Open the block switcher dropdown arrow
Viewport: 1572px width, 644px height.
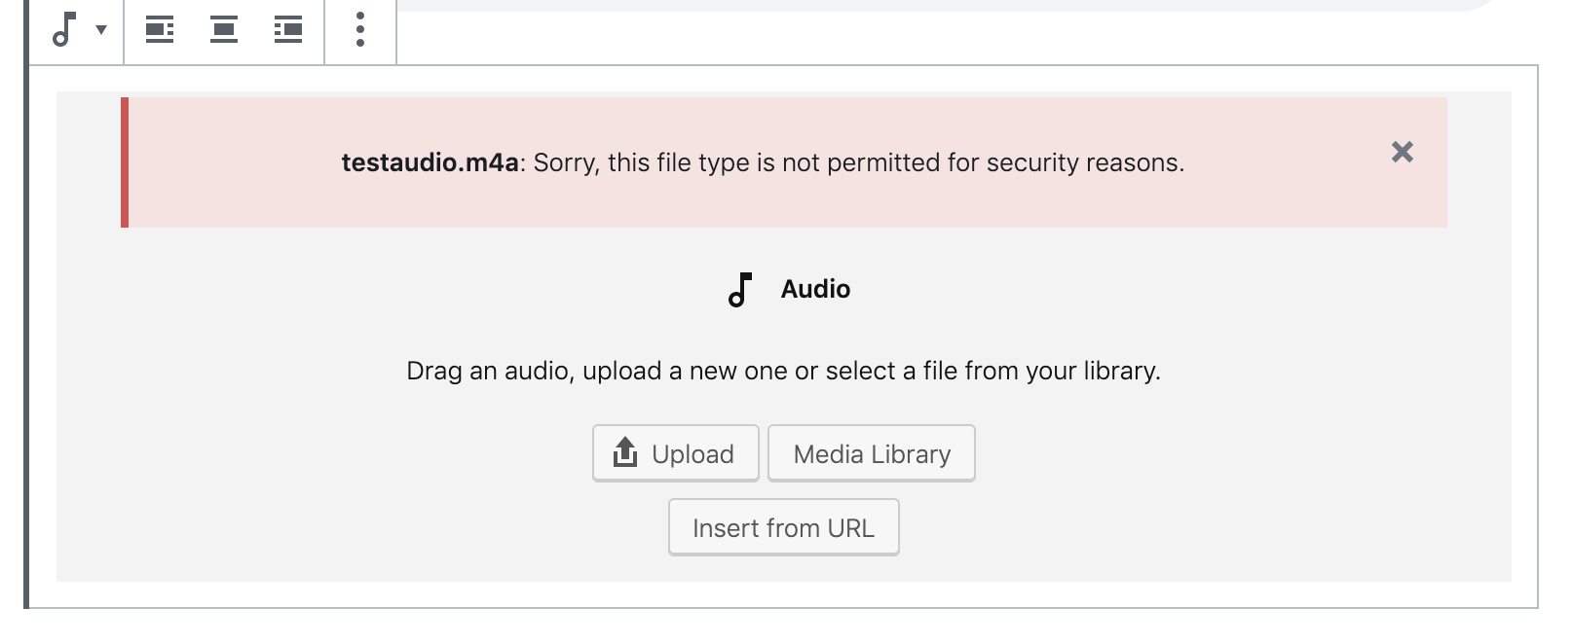[101, 30]
